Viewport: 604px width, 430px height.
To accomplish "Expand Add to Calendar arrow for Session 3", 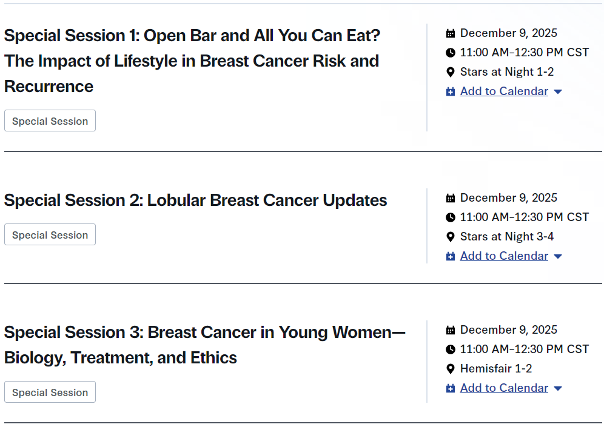I will point(558,389).
